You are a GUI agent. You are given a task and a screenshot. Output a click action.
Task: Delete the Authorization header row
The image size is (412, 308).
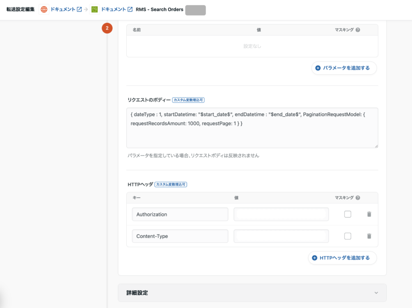[369, 214]
